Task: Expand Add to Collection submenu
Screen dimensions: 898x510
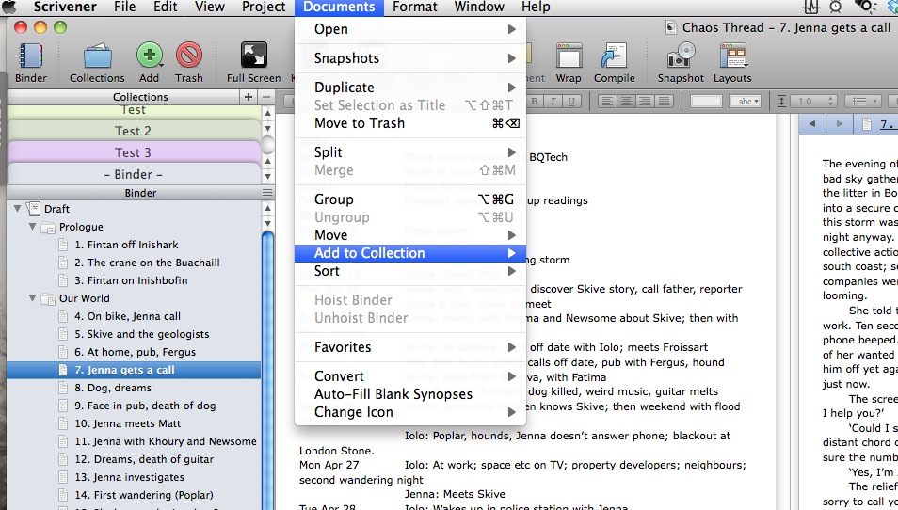Action: click(x=410, y=253)
